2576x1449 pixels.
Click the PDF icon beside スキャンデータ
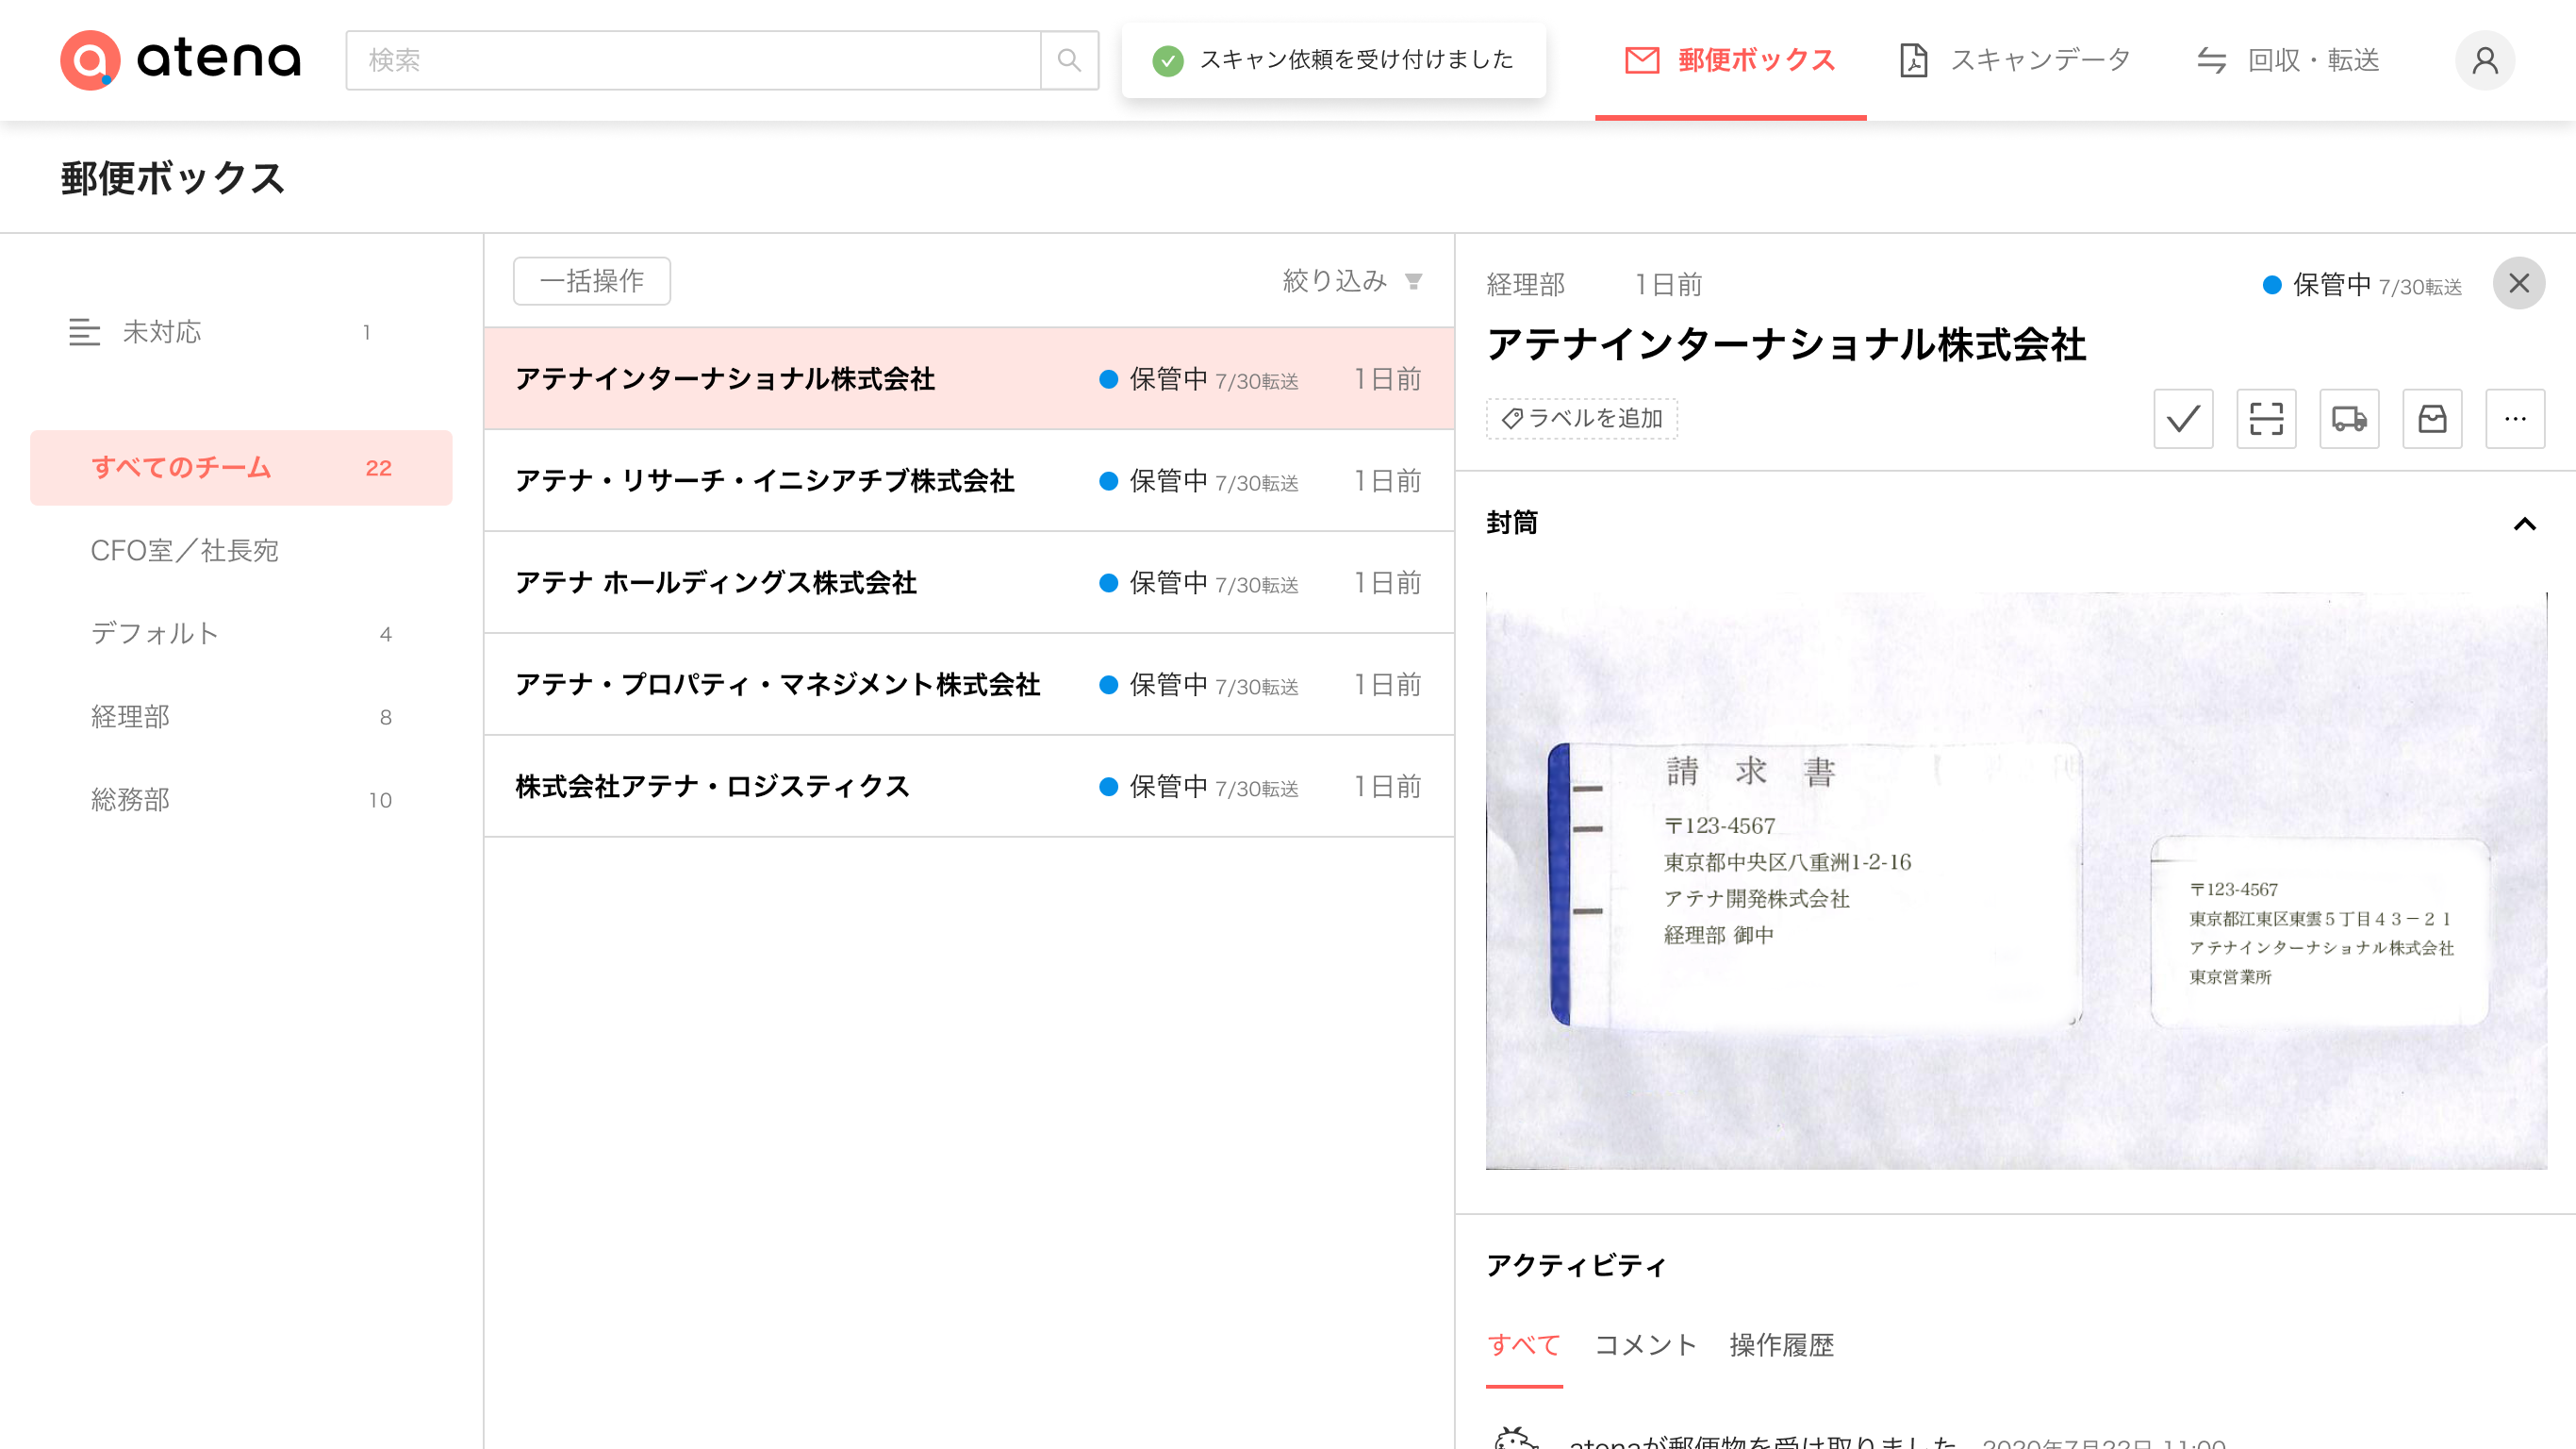tap(1915, 60)
